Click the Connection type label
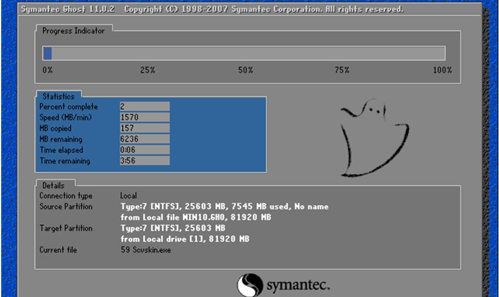499x297 pixels. coord(66,196)
